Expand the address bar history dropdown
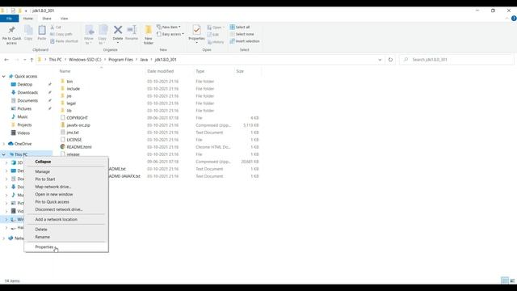 [x=380, y=60]
